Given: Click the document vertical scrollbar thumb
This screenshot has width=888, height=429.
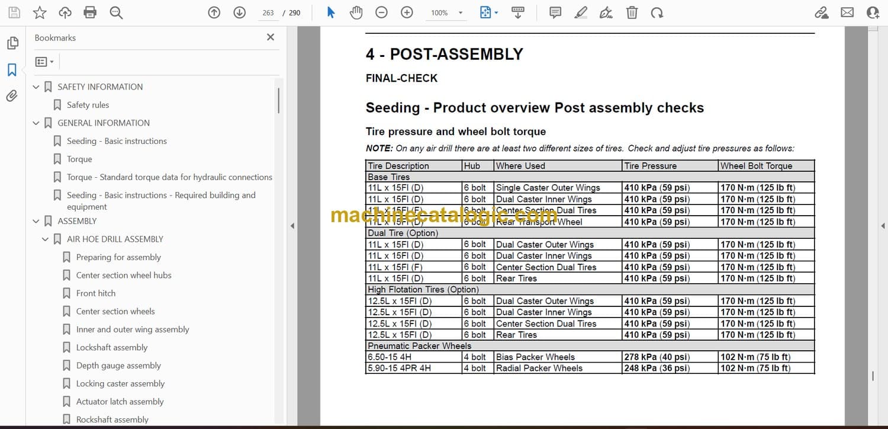Looking at the screenshot, I should [x=873, y=376].
